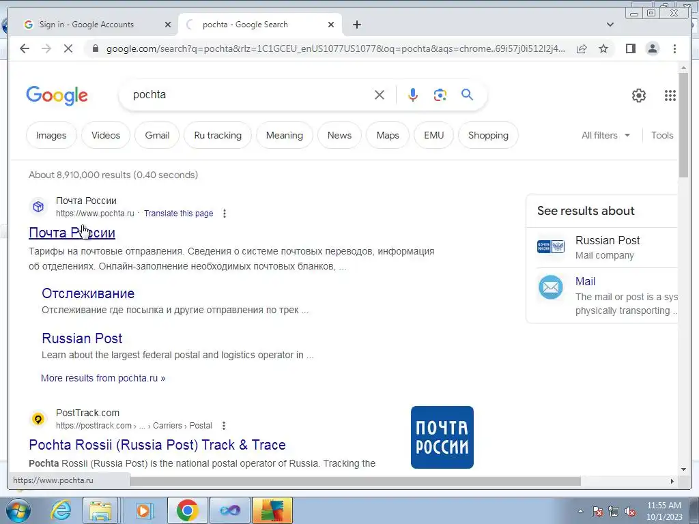Click the vertical scrollbar thumb
Viewport: 699px width, 524px height.
pyautogui.click(x=683, y=126)
